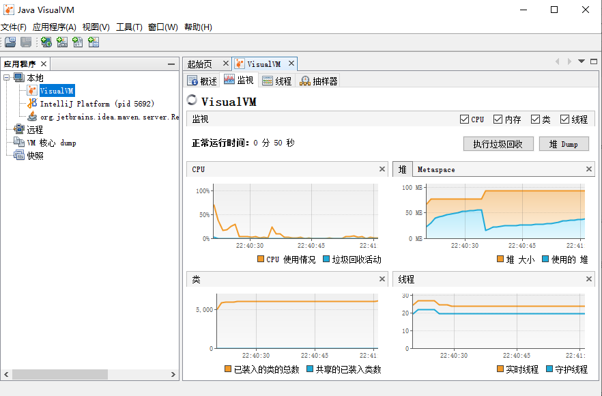602x396 pixels.
Task: Switch to the 线程 tab
Action: pyautogui.click(x=277, y=81)
